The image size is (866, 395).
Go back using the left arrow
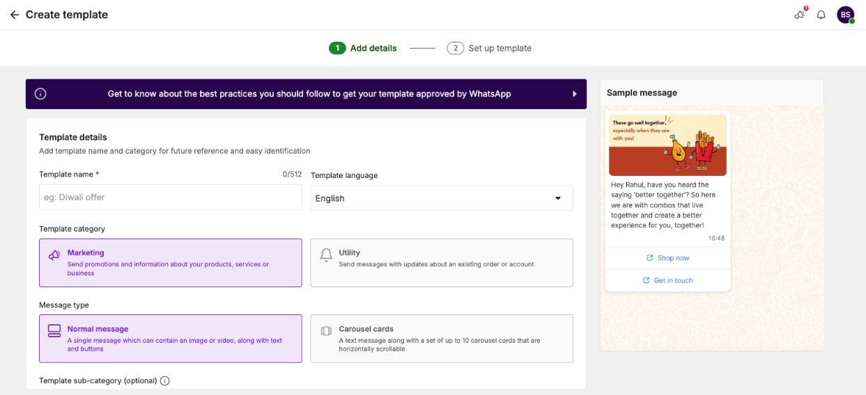(14, 15)
